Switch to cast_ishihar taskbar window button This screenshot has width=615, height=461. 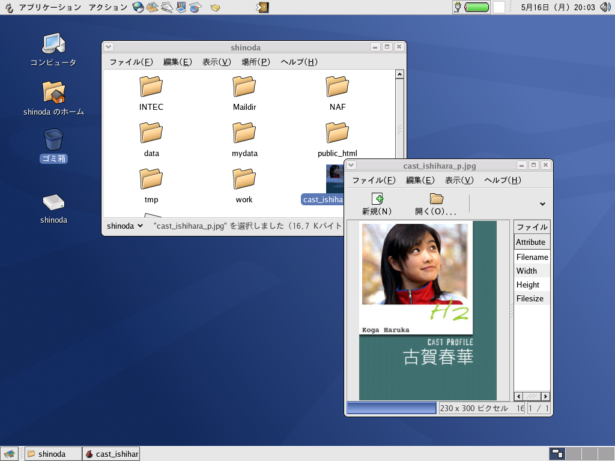111,454
